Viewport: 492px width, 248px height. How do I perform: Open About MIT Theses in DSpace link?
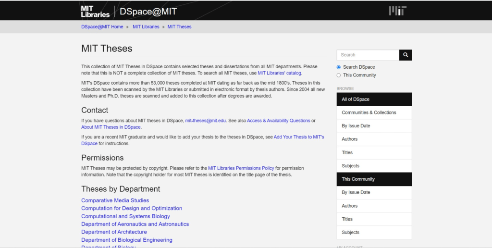(111, 127)
